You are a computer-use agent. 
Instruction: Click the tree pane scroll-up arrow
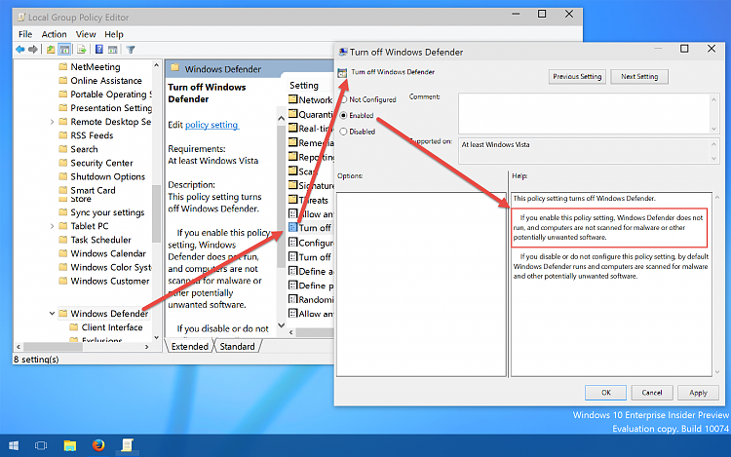pos(156,65)
